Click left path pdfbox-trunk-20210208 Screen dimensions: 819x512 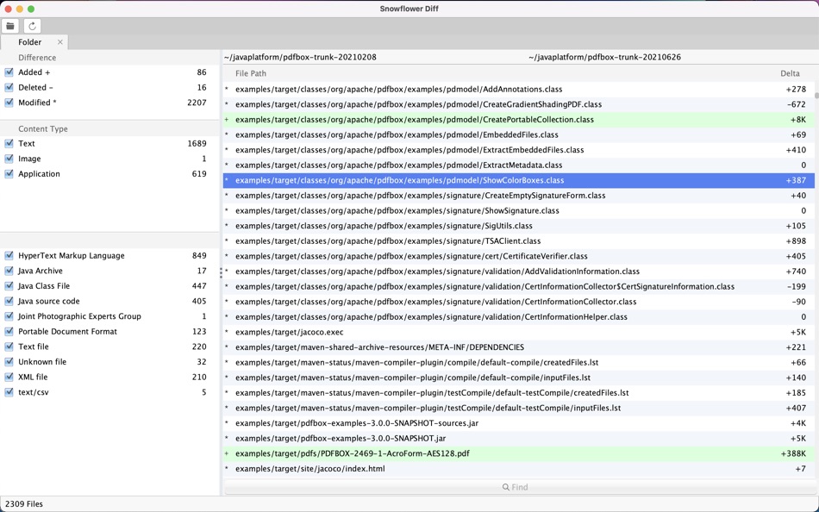[300, 57]
